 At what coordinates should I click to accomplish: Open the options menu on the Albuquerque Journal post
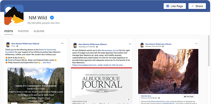[x=130, y=43]
